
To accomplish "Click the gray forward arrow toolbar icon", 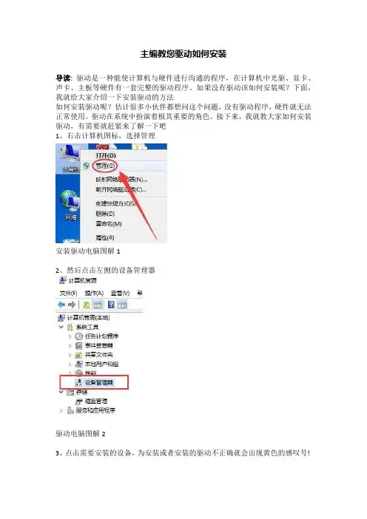I will coord(72,305).
